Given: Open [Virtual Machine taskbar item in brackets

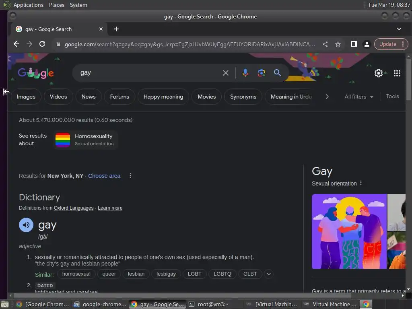Looking at the screenshot, I should point(272,304).
